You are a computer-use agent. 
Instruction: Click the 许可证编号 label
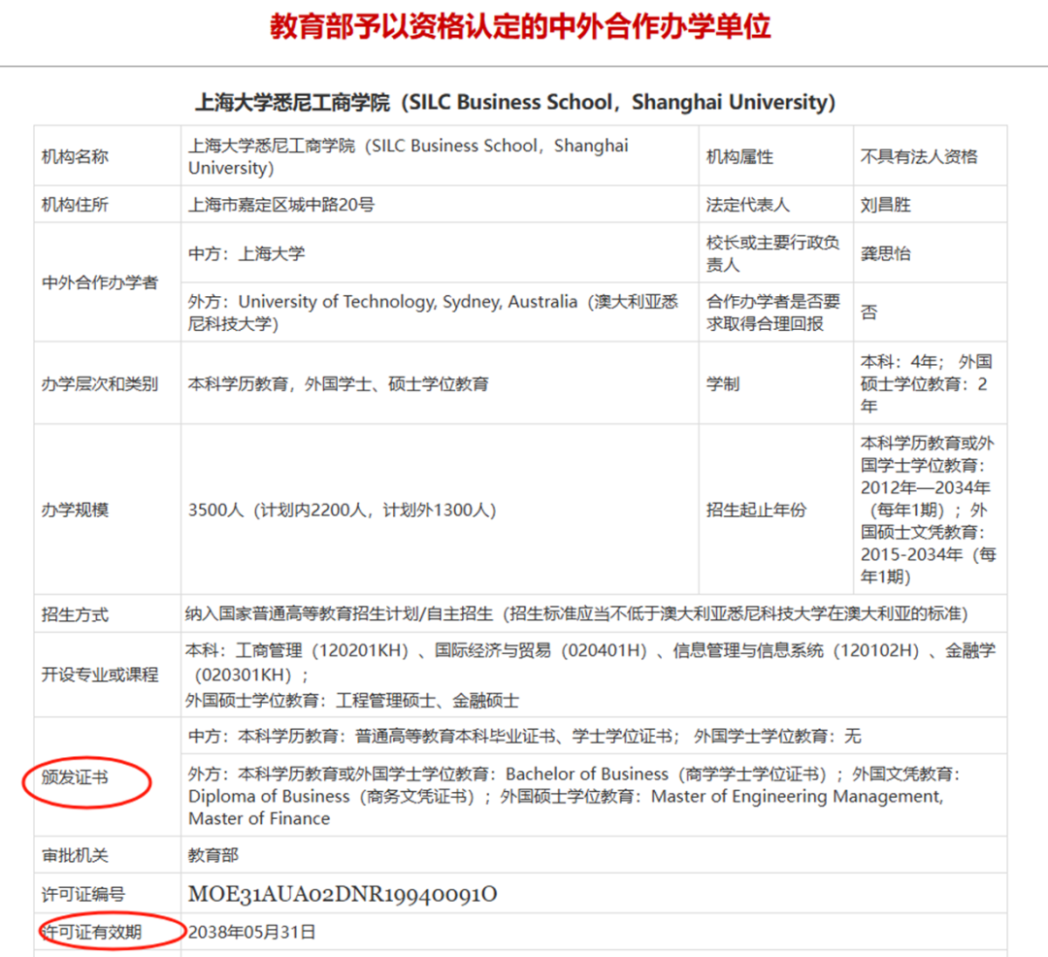[82, 894]
